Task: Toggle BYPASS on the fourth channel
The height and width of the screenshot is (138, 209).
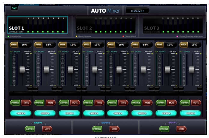Action: click(x=86, y=45)
